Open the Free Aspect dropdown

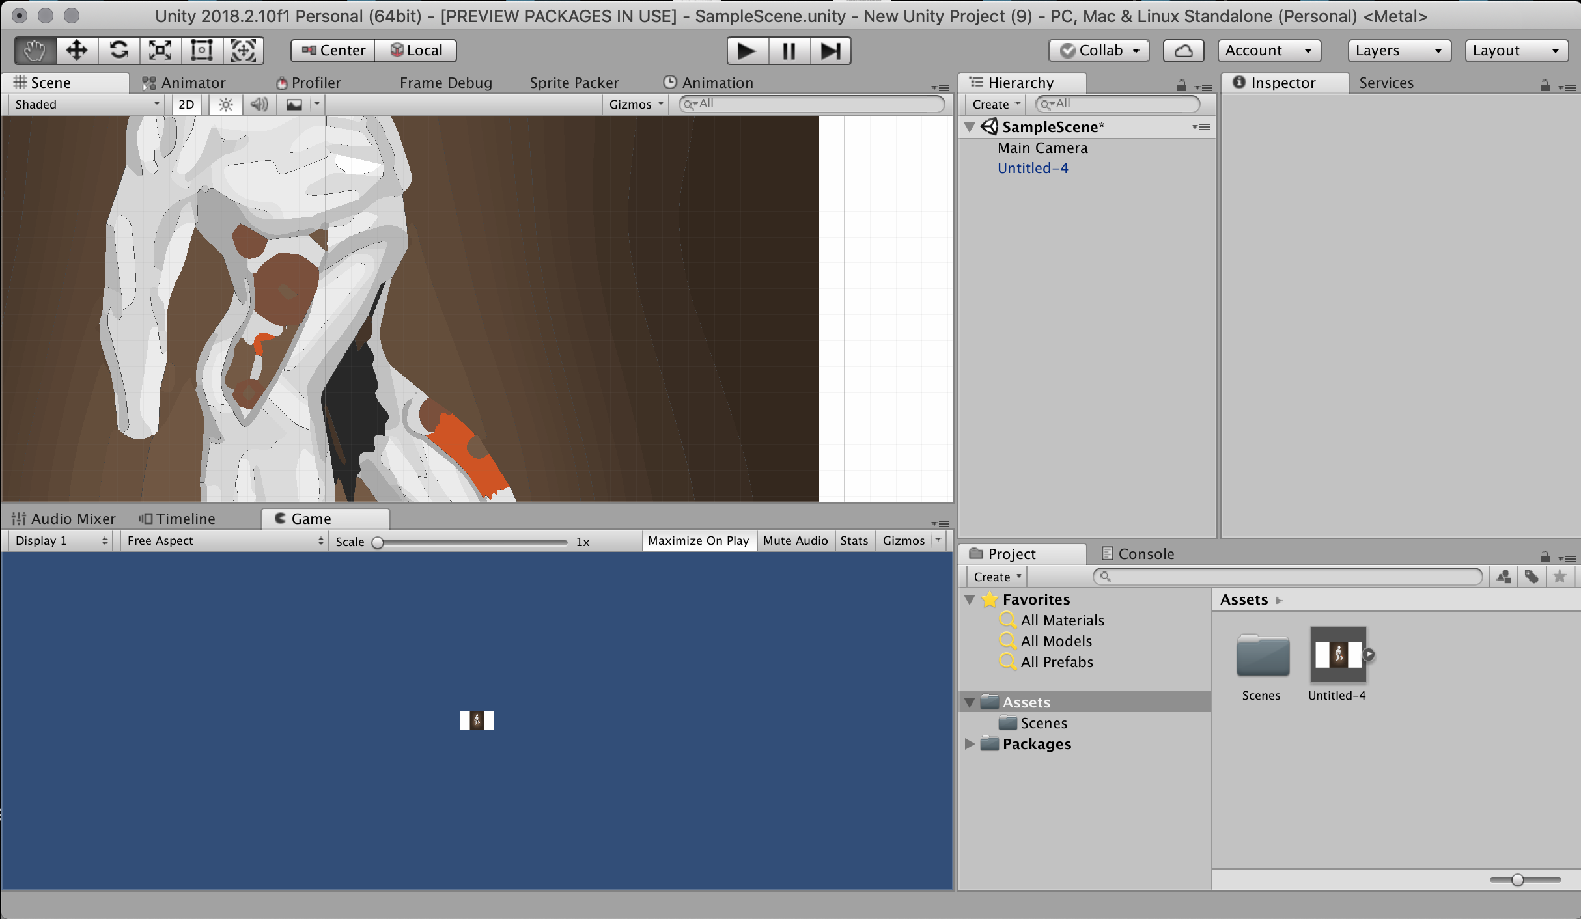[x=224, y=541]
